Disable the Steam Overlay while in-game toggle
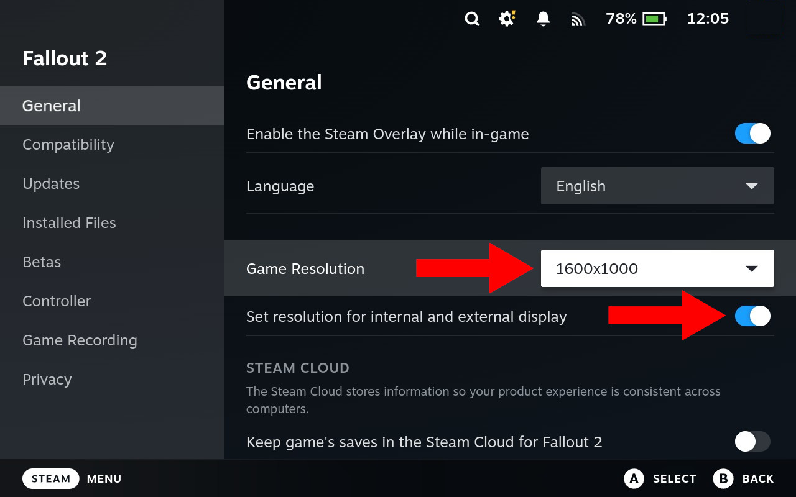Viewport: 796px width, 497px height. tap(752, 134)
